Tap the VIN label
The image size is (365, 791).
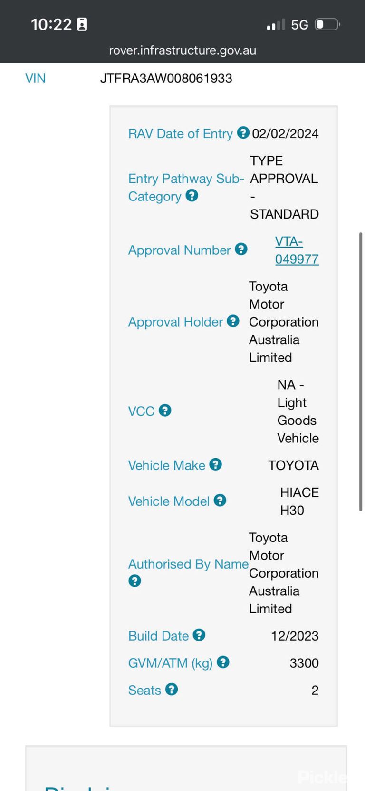coord(35,78)
